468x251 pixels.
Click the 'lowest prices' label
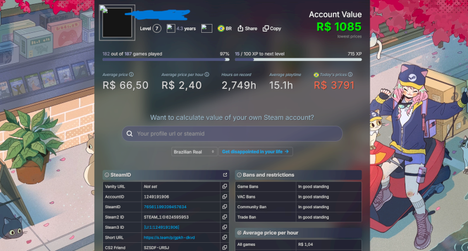click(349, 36)
